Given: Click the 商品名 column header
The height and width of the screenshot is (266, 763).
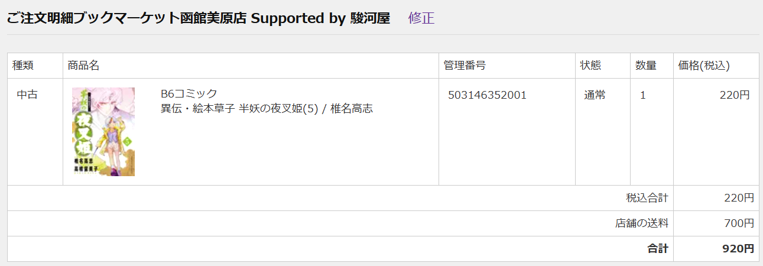Looking at the screenshot, I should coord(83,66).
